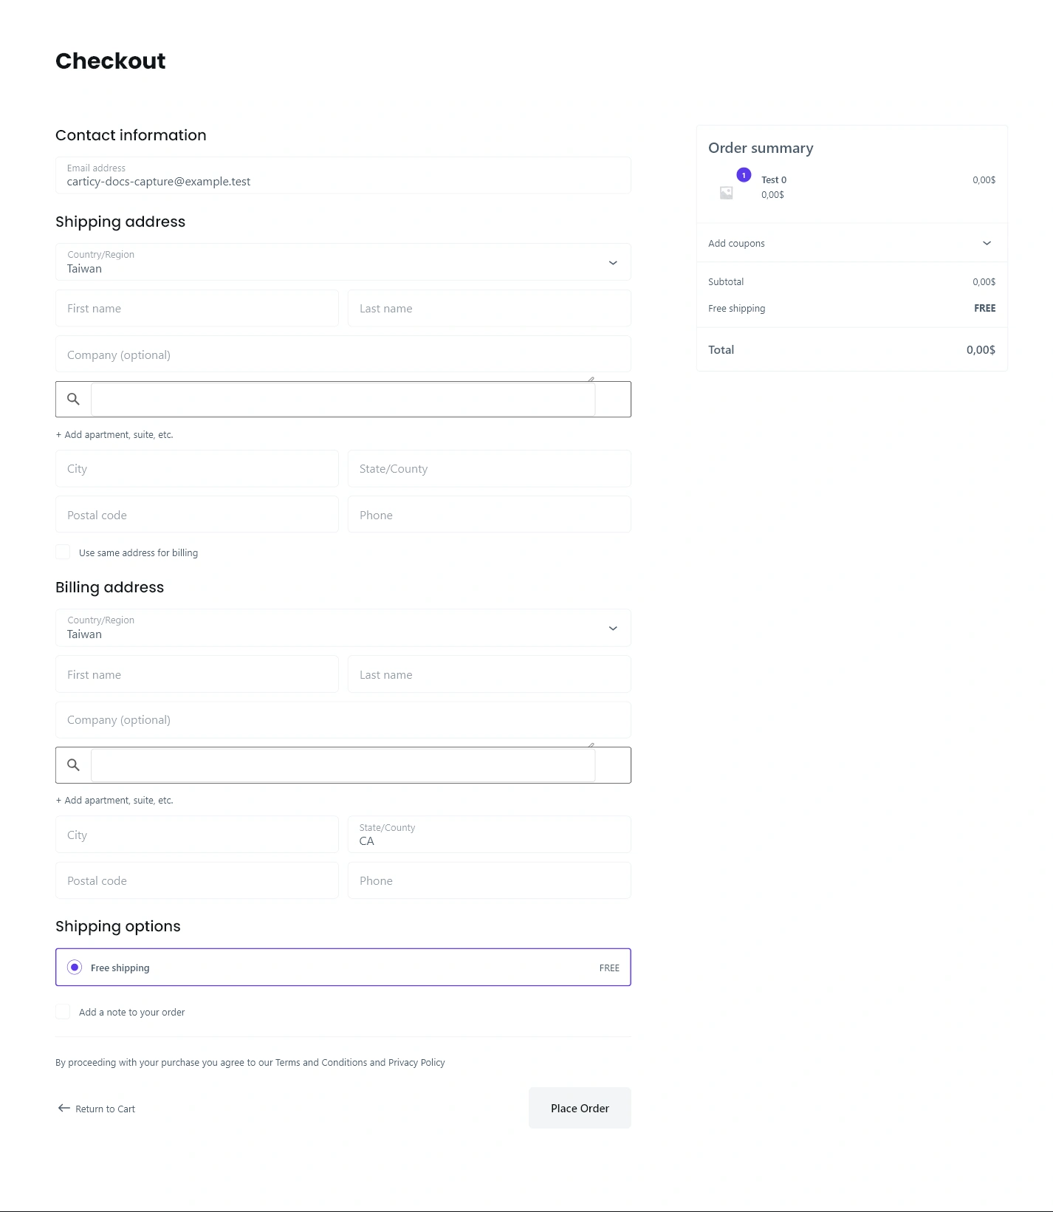Open the shipping Country/Region dropdown
The image size is (1053, 1212).
pos(343,262)
